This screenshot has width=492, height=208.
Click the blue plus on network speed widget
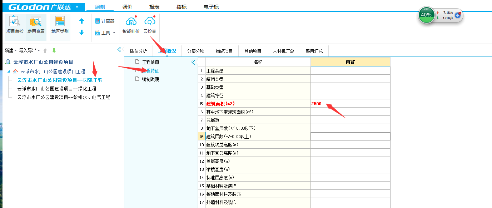pyautogui.click(x=458, y=15)
